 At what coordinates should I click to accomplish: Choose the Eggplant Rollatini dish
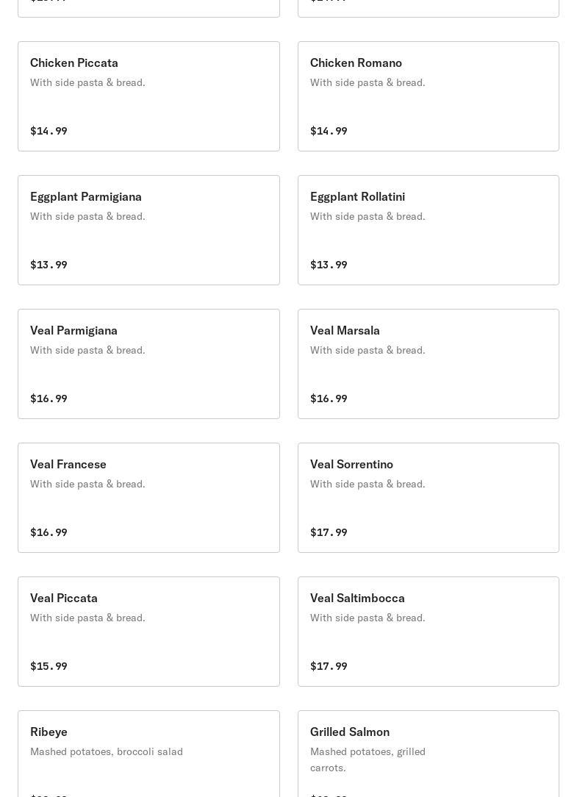tap(428, 230)
